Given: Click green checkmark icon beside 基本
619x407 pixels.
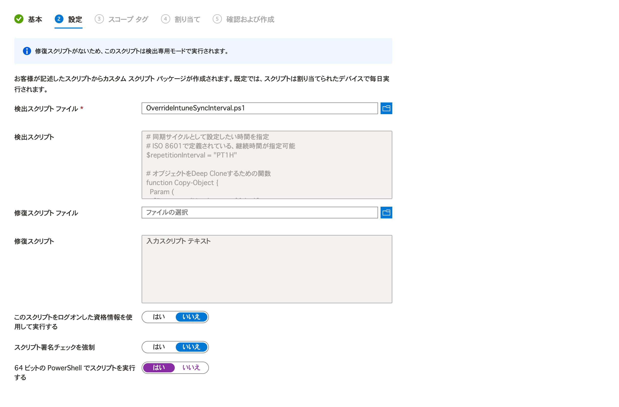Looking at the screenshot, I should coord(19,19).
